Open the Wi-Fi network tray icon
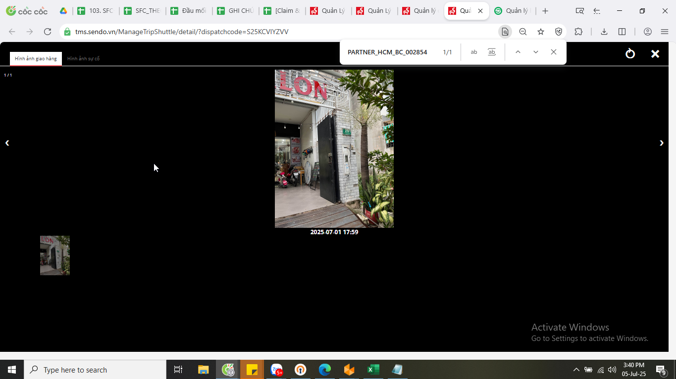The width and height of the screenshot is (676, 379). (x=600, y=370)
